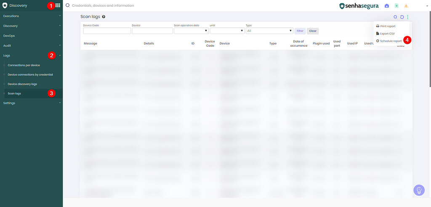Image resolution: width=431 pixels, height=207 pixels.
Task: Select Print report from menu
Action: click(386, 26)
